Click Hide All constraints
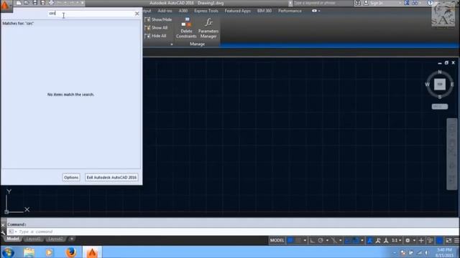This screenshot has width=460, height=258. (156, 36)
